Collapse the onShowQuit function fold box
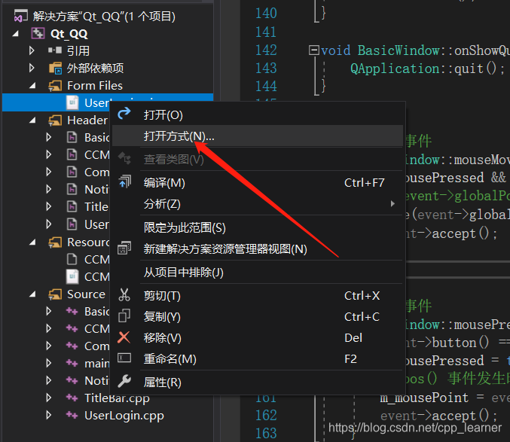510x442 pixels. (313, 50)
